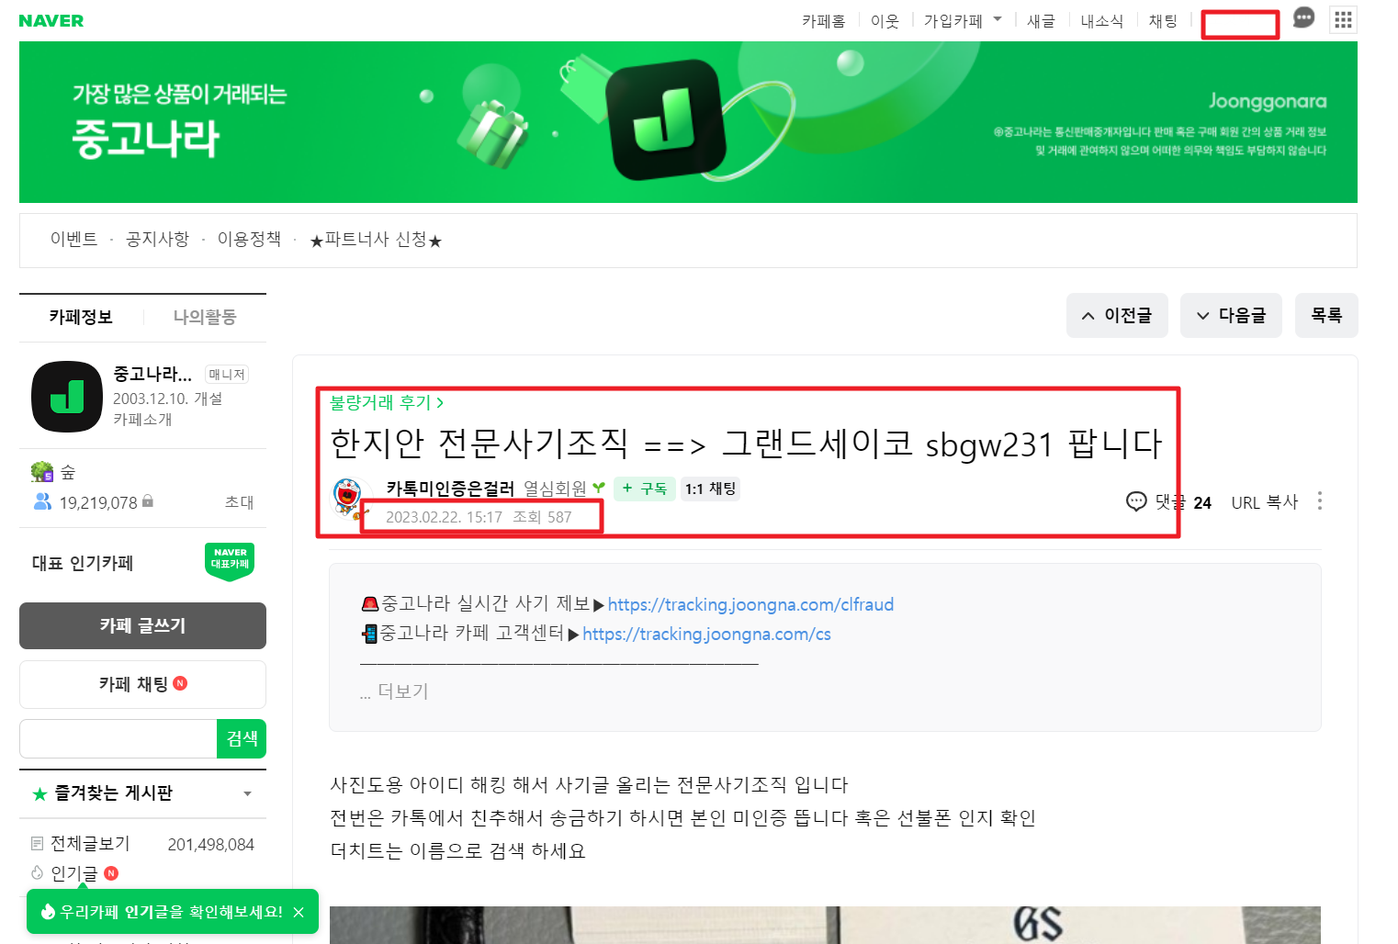Click the tree grade icon next to 숲
This screenshot has height=944, width=1398.
click(x=42, y=472)
